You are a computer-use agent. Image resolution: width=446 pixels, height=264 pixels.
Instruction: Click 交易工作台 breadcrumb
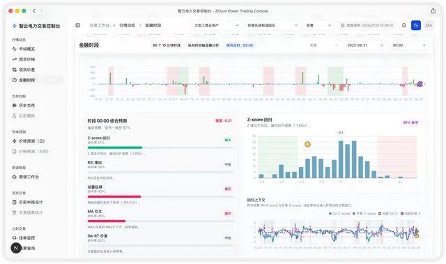click(x=99, y=25)
